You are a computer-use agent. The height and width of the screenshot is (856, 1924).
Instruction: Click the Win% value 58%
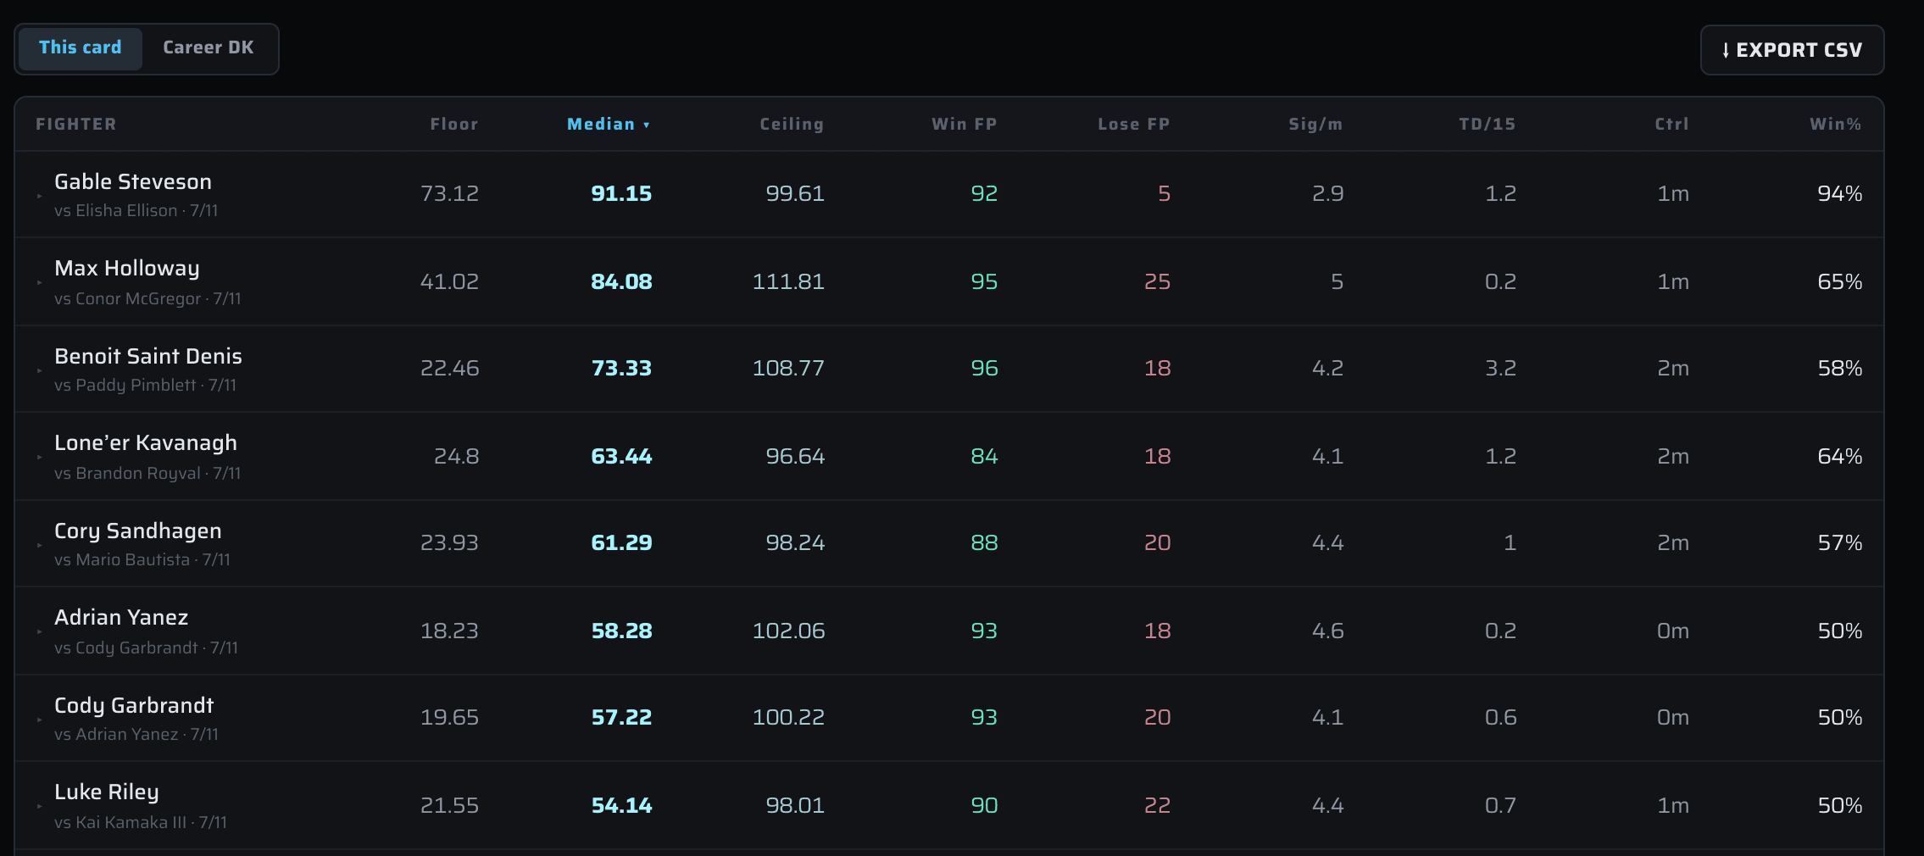pyautogui.click(x=1840, y=368)
